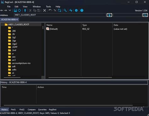Click the Forward arrow in the toolbar
The height and width of the screenshot is (116, 149).
[x=6, y=10]
